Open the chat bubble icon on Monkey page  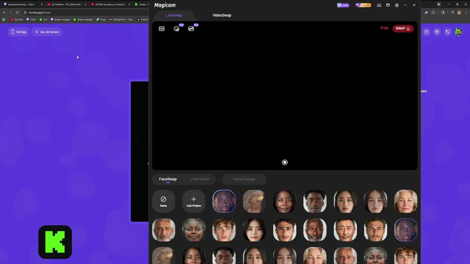pyautogui.click(x=437, y=32)
